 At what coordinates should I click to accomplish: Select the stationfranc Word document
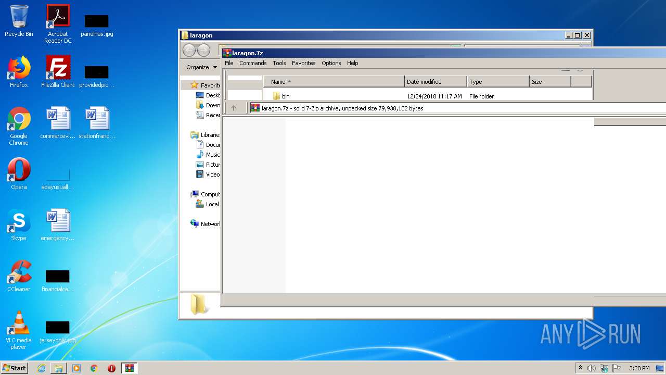[x=97, y=123]
